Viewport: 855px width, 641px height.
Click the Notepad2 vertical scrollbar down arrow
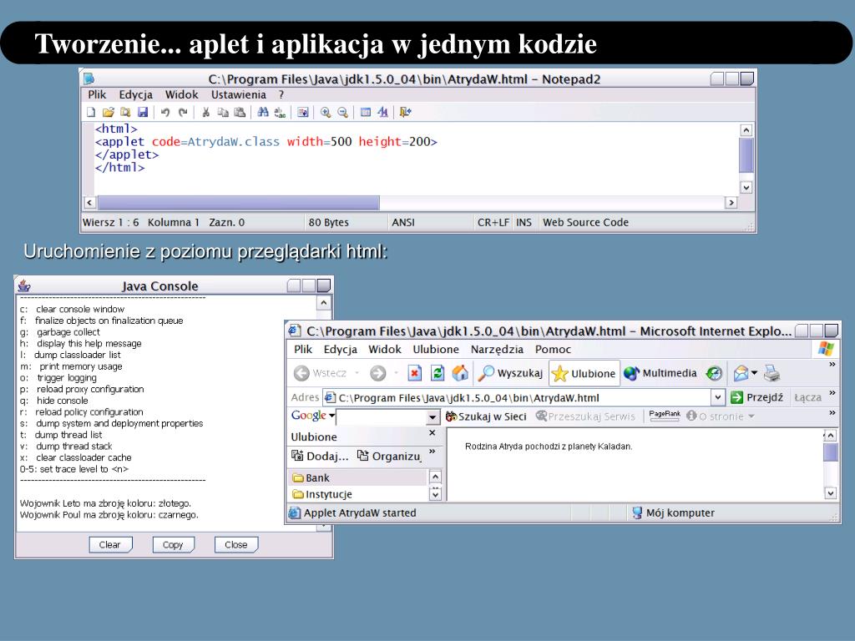(746, 187)
